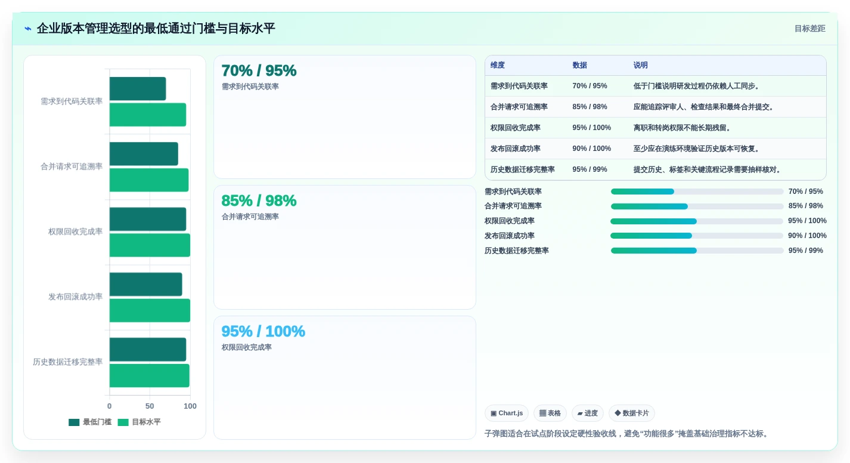Click chart axis label 权限回收完成率
This screenshot has height=463, width=850.
(76, 231)
